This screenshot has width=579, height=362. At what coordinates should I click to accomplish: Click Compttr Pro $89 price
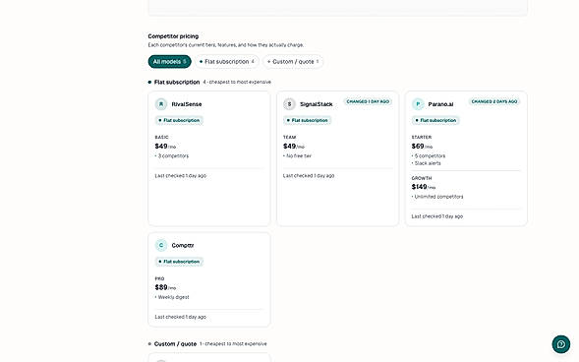tap(165, 287)
